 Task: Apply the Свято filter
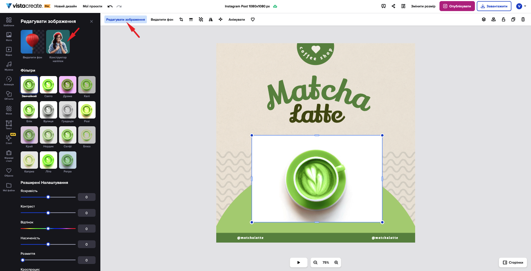click(x=48, y=85)
